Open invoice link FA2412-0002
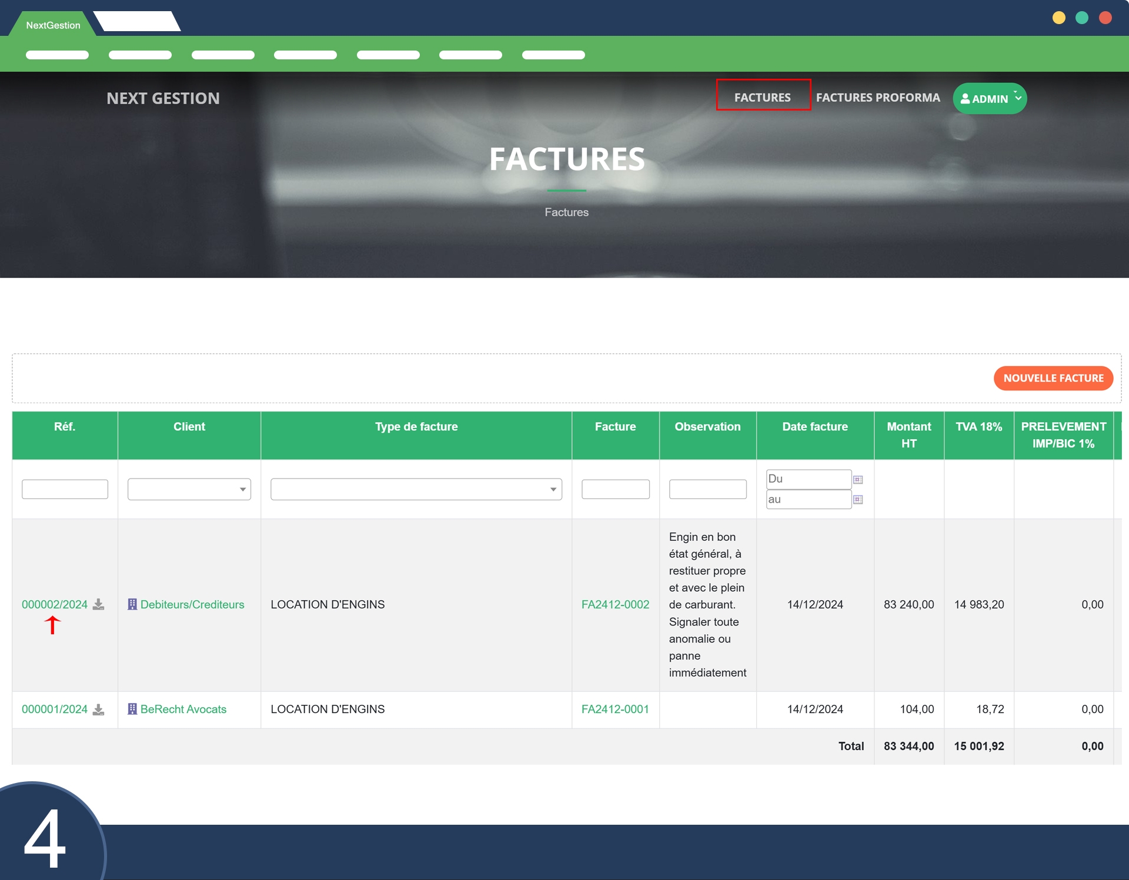1129x880 pixels. coord(615,604)
